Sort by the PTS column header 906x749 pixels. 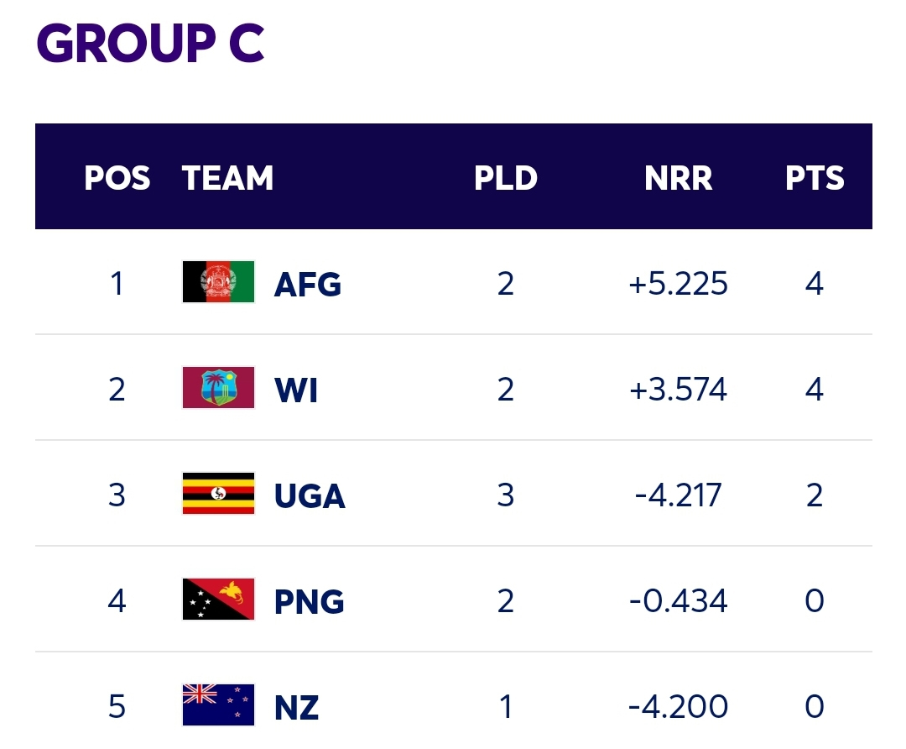[815, 177]
